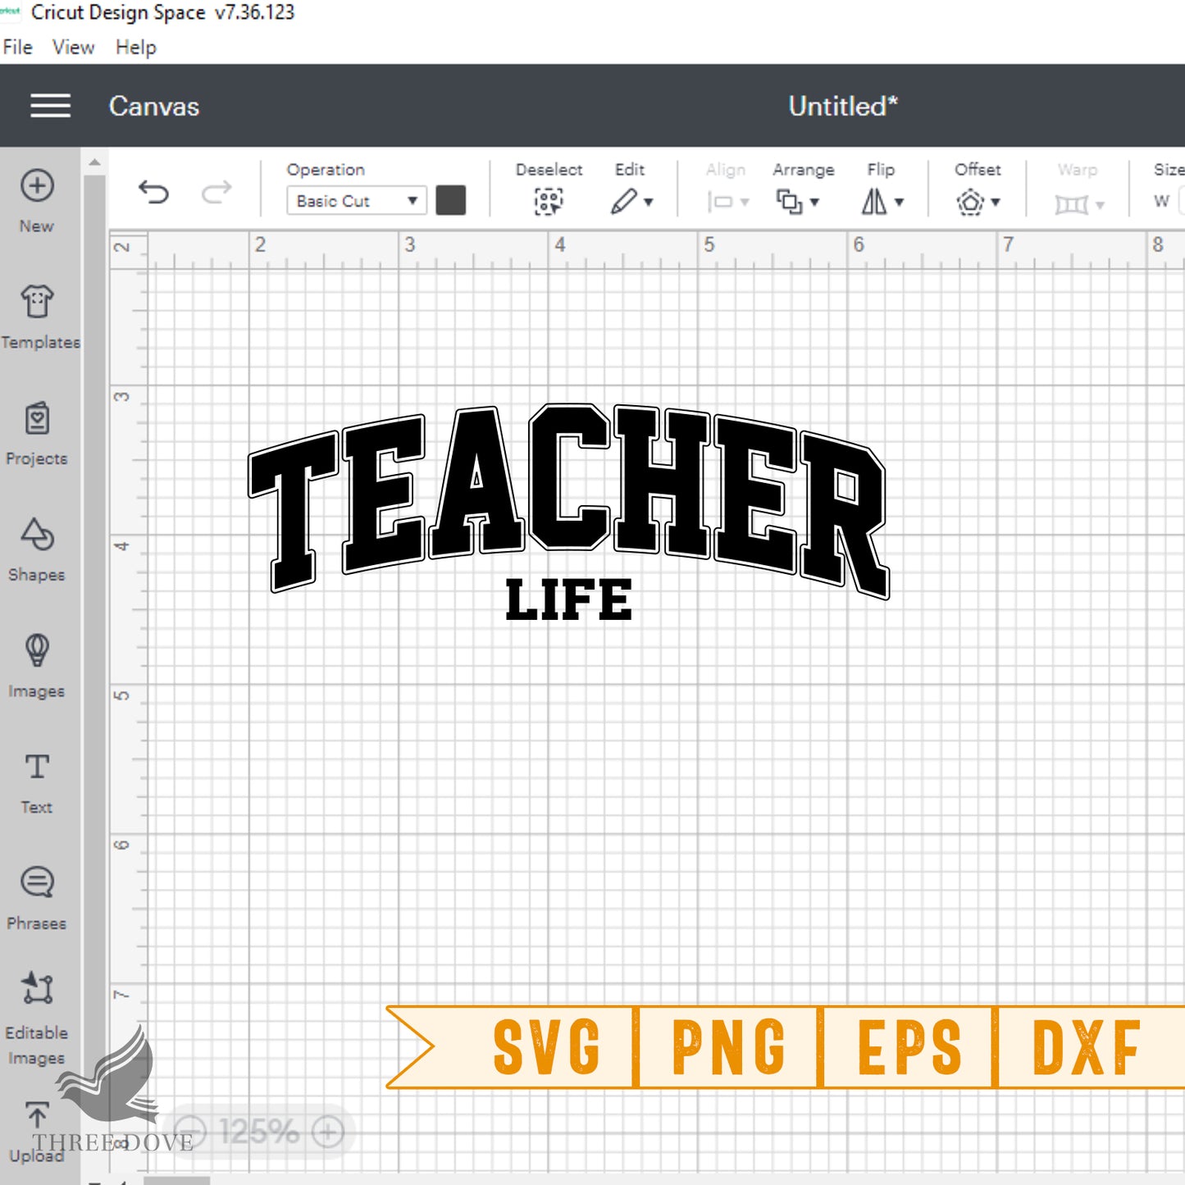Click the Deselect icon
The width and height of the screenshot is (1185, 1185).
coord(549,201)
